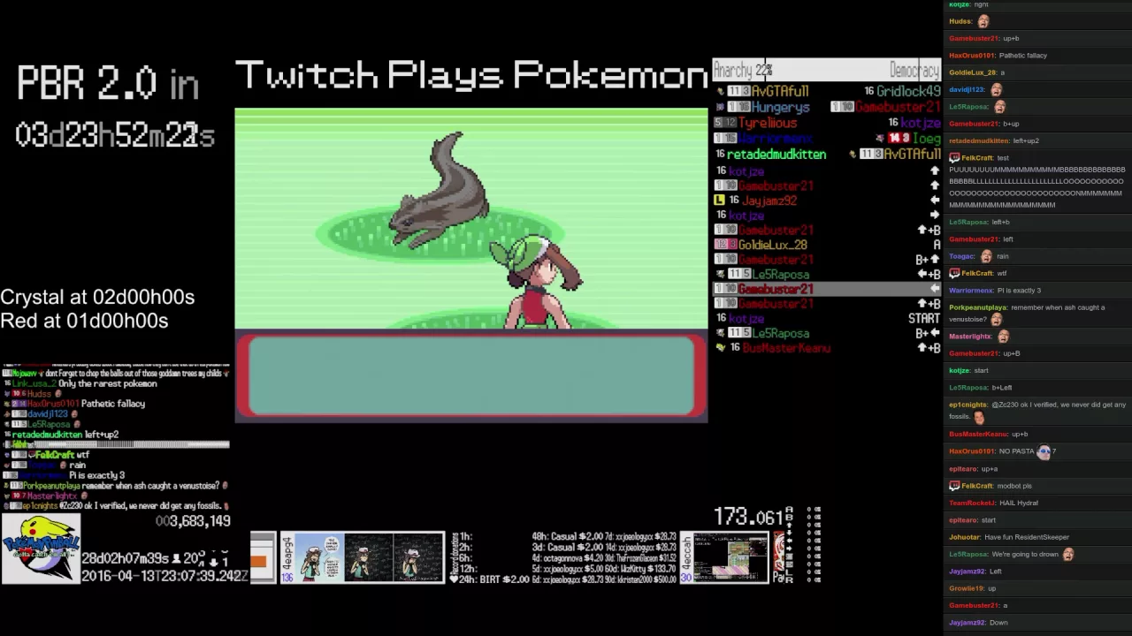Image resolution: width=1132 pixels, height=636 pixels.
Task: Click the PBR 2.0 countdown timer
Action: 115,135
